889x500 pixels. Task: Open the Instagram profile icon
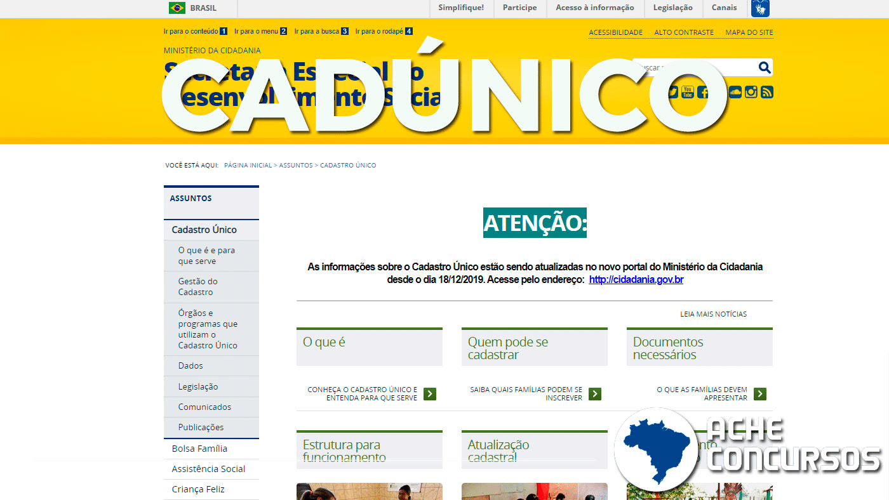pyautogui.click(x=751, y=92)
